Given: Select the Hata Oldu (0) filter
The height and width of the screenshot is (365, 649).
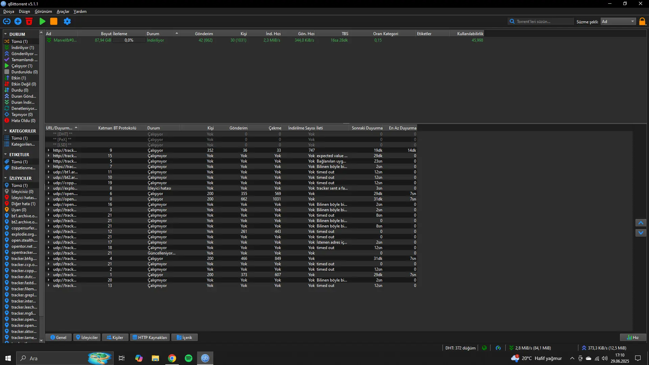Looking at the screenshot, I should [x=20, y=121].
